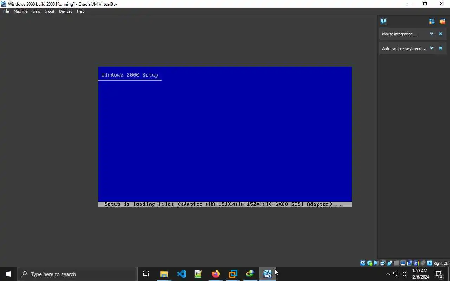Dismiss the Auto capture keyboard notification

pyautogui.click(x=440, y=48)
